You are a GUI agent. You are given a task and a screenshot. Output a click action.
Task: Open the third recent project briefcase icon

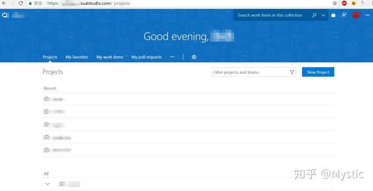point(47,124)
